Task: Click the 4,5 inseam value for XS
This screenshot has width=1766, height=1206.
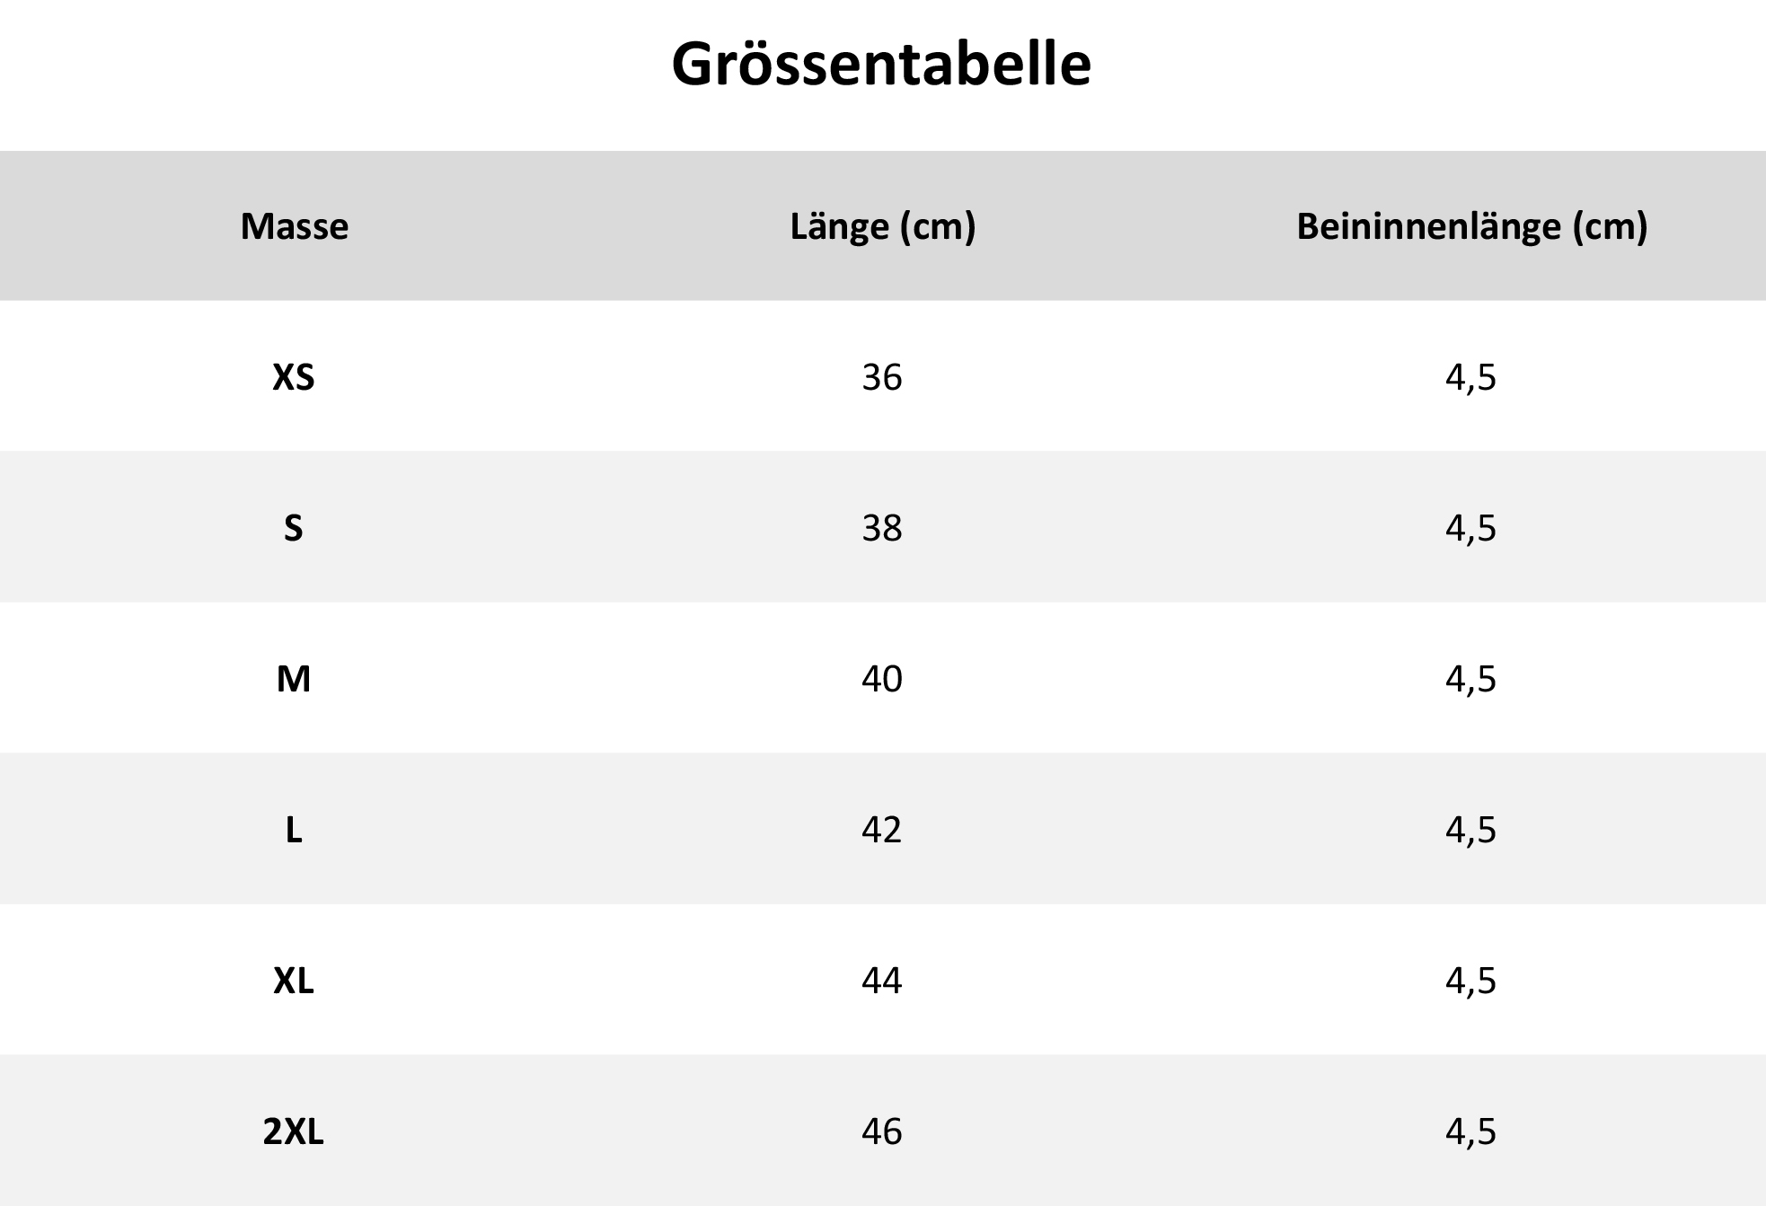Action: point(1471,377)
